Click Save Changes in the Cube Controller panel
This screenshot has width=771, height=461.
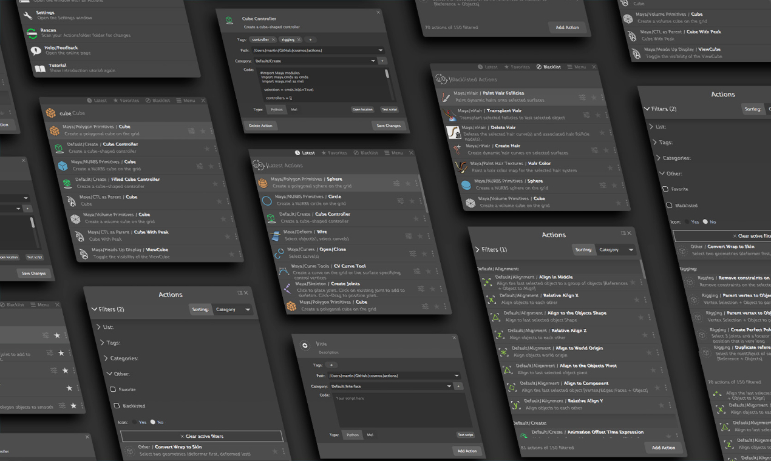pos(389,126)
